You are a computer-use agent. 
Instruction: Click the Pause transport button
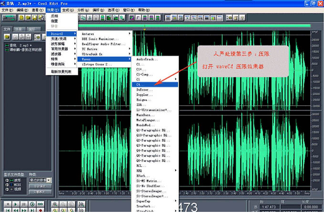[x=24, y=204]
